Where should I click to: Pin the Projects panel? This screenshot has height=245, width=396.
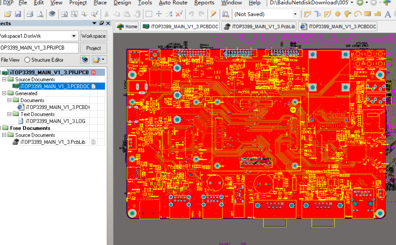(x=101, y=23)
